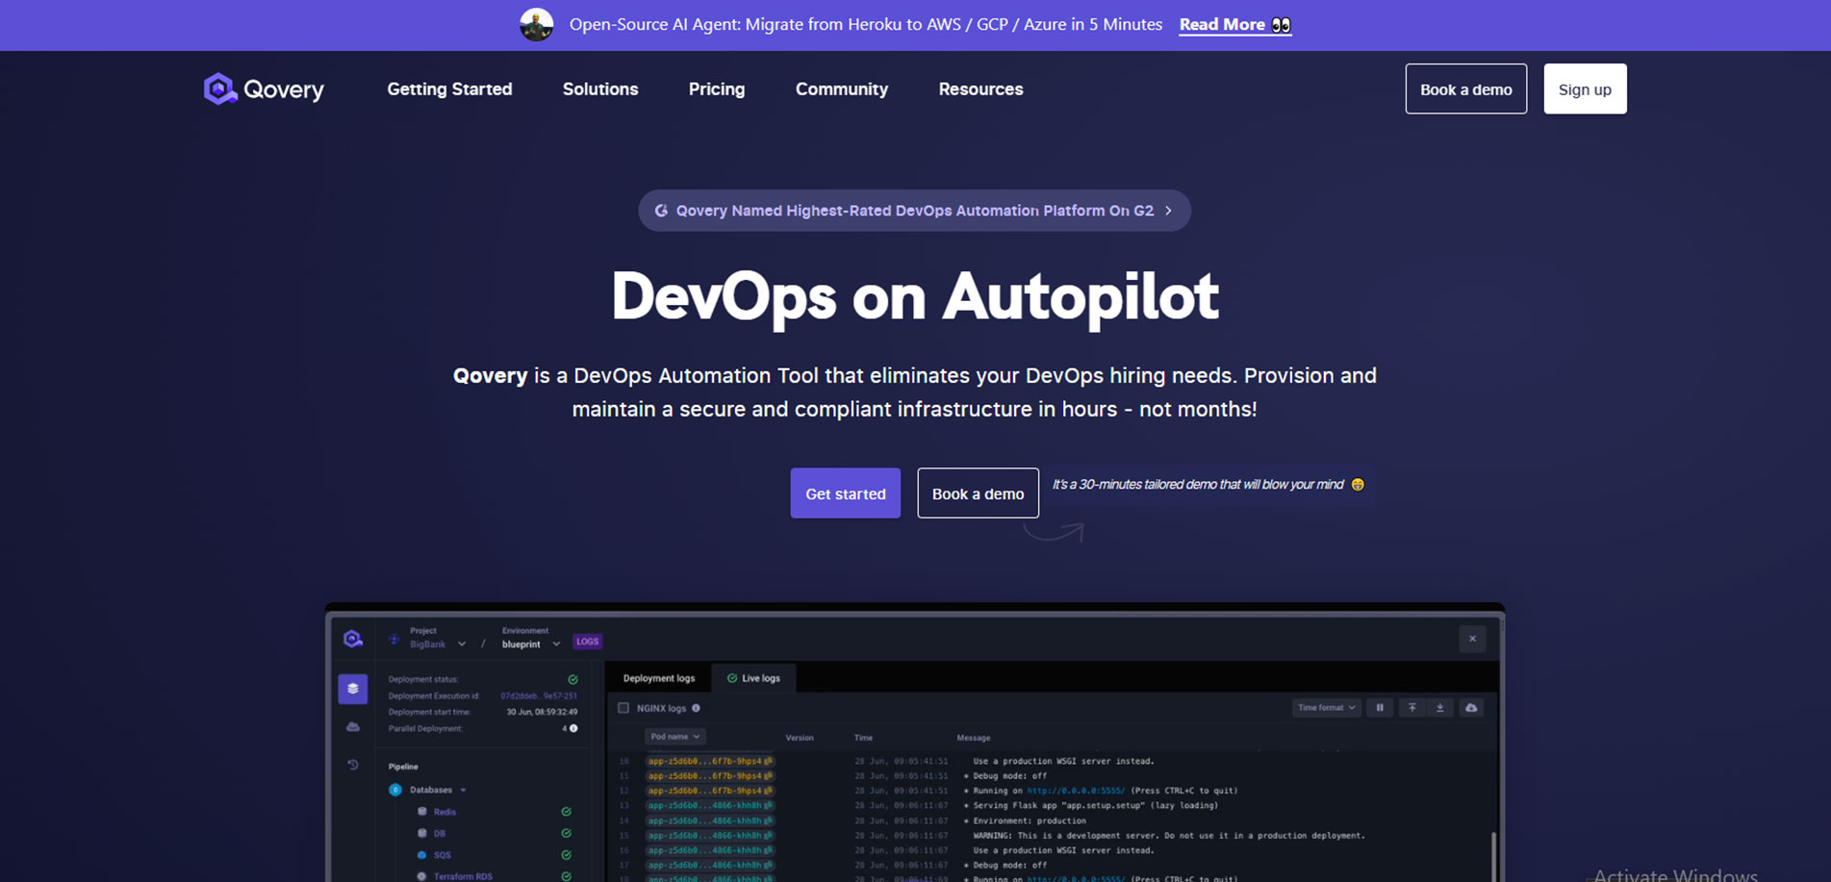
Task: Click the scroll-to-bottom logs icon
Action: click(1440, 708)
